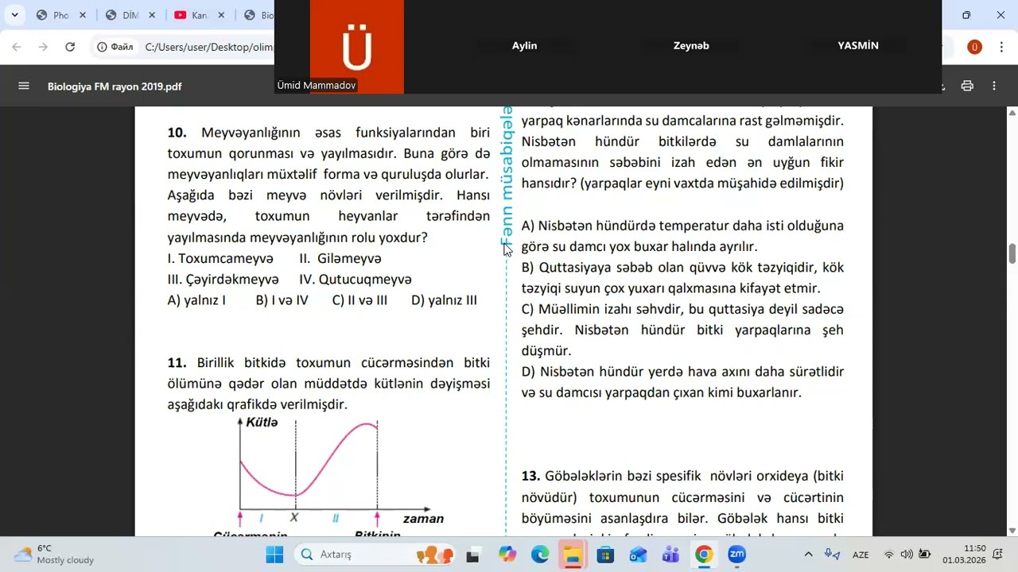Click option III. Çəyirdəkmeyvə
1018x572 pixels.
coord(223,280)
